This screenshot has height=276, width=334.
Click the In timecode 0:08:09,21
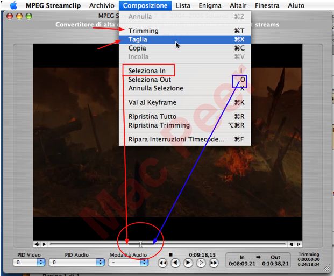[x=242, y=264]
